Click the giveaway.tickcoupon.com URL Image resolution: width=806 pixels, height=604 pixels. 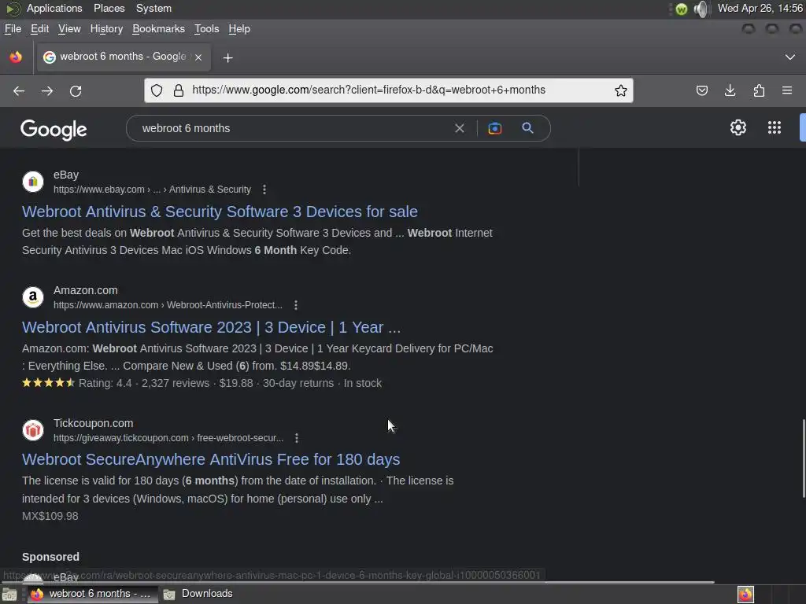168,438
